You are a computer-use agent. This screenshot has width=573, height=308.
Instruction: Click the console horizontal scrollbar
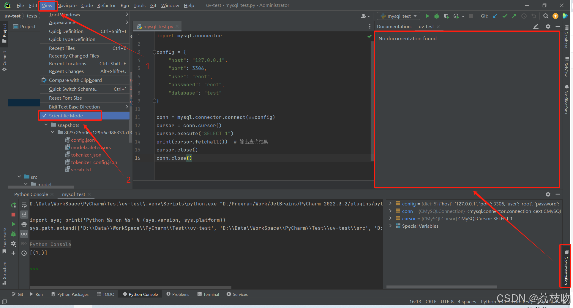(130, 287)
